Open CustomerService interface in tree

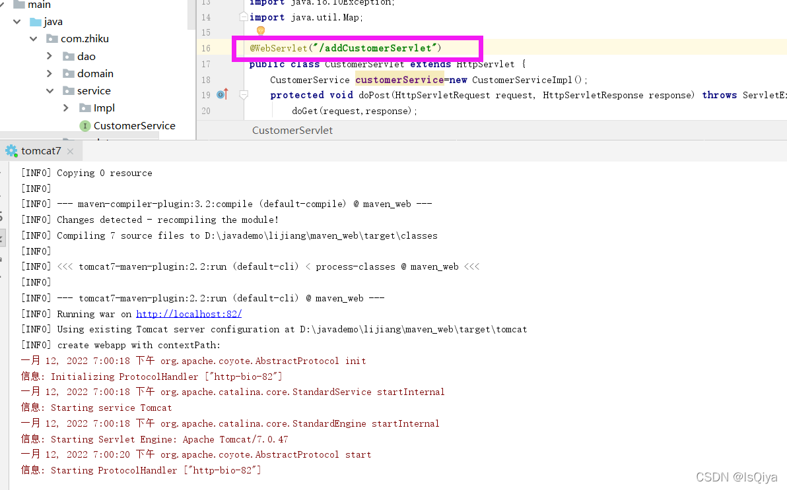point(135,125)
